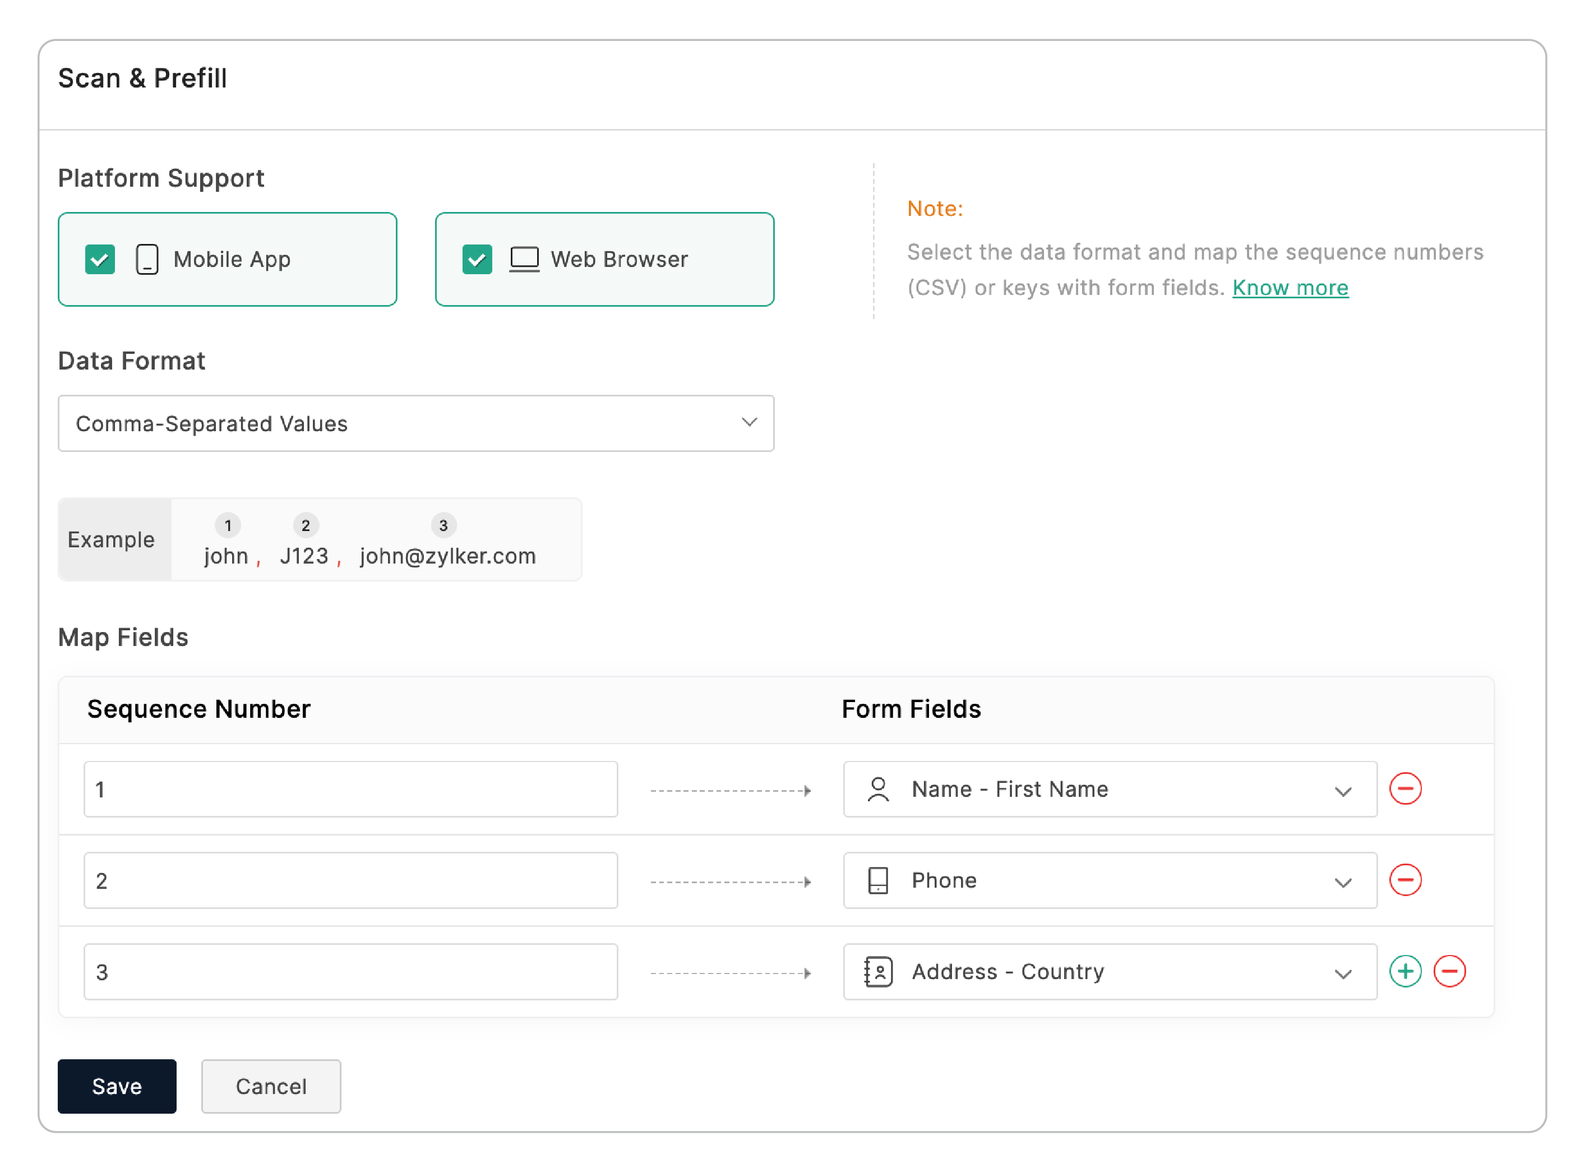The image size is (1585, 1172).
Task: Click the laptop icon beside Web Browser
Action: click(x=524, y=259)
